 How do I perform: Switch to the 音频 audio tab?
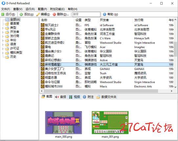point(60,97)
